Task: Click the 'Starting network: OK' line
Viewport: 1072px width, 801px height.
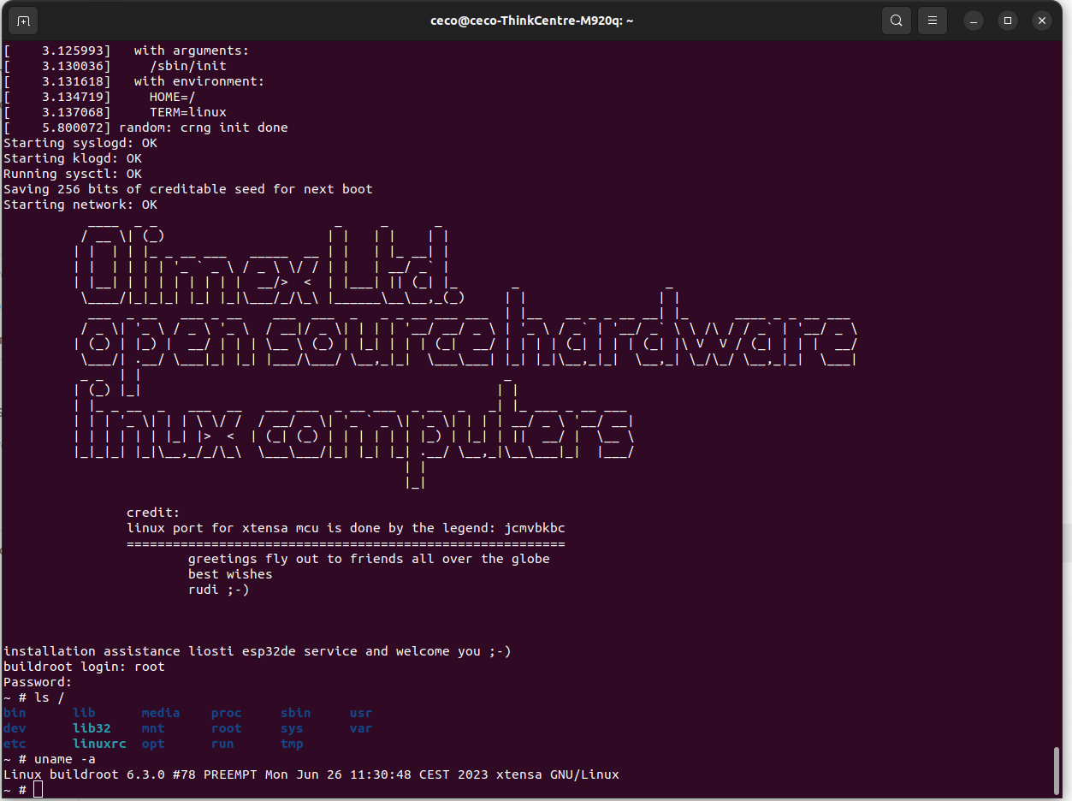Action: pos(80,205)
